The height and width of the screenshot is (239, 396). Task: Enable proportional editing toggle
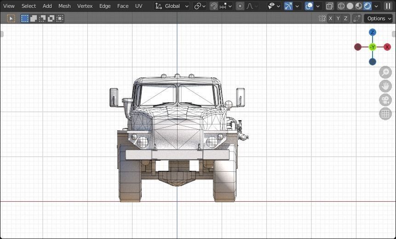tap(240, 6)
